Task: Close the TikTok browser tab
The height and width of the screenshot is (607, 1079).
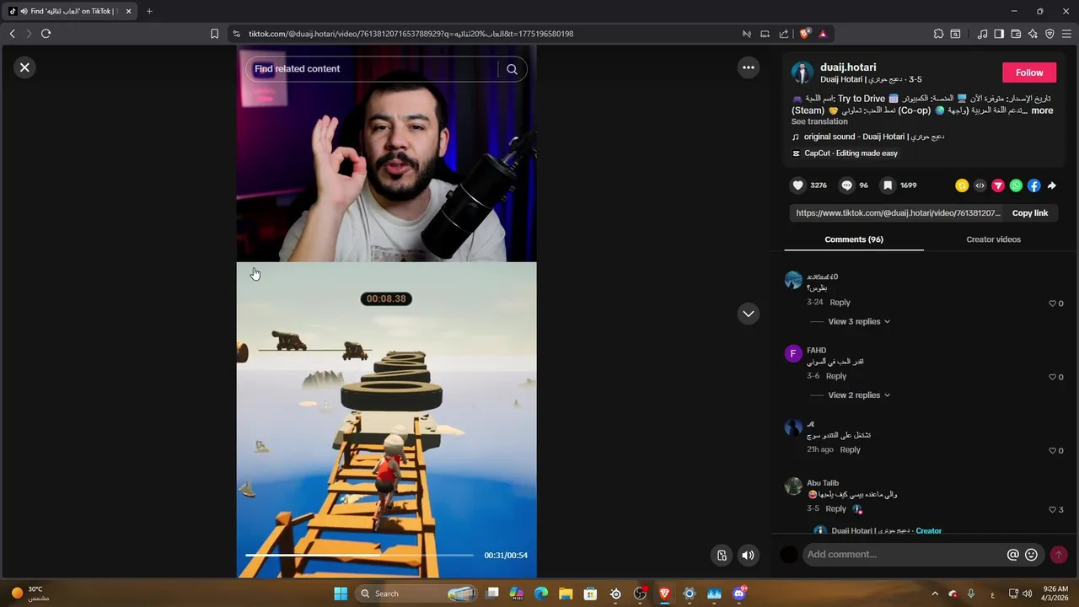Action: point(129,11)
